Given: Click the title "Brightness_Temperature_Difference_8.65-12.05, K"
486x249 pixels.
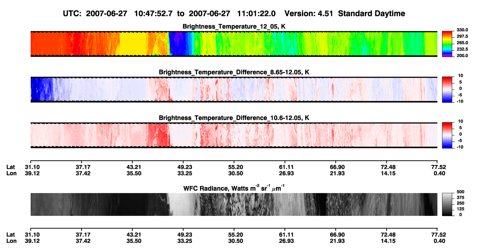Looking at the screenshot, I should [234, 72].
